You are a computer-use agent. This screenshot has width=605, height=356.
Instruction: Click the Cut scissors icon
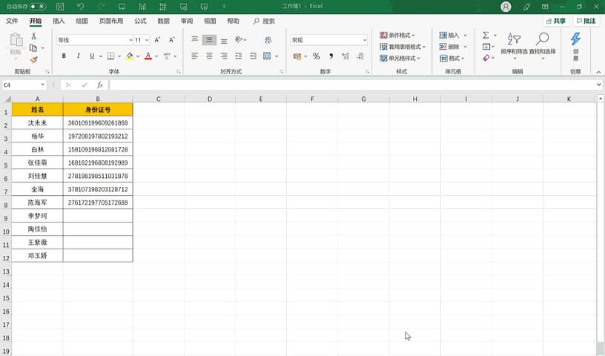tap(33, 36)
